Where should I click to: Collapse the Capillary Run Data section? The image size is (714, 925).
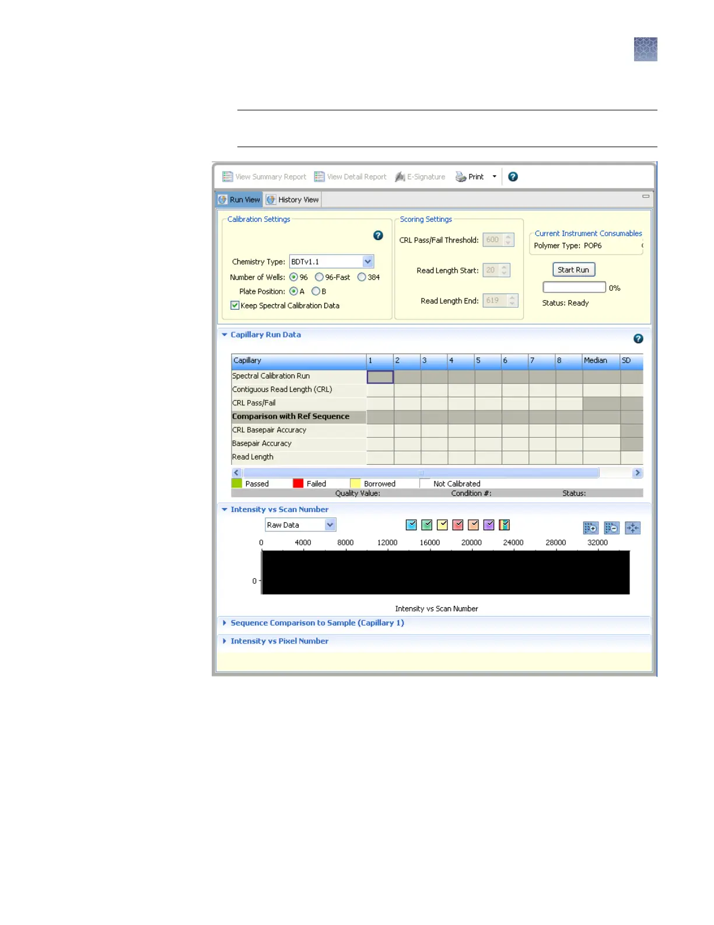pyautogui.click(x=225, y=335)
